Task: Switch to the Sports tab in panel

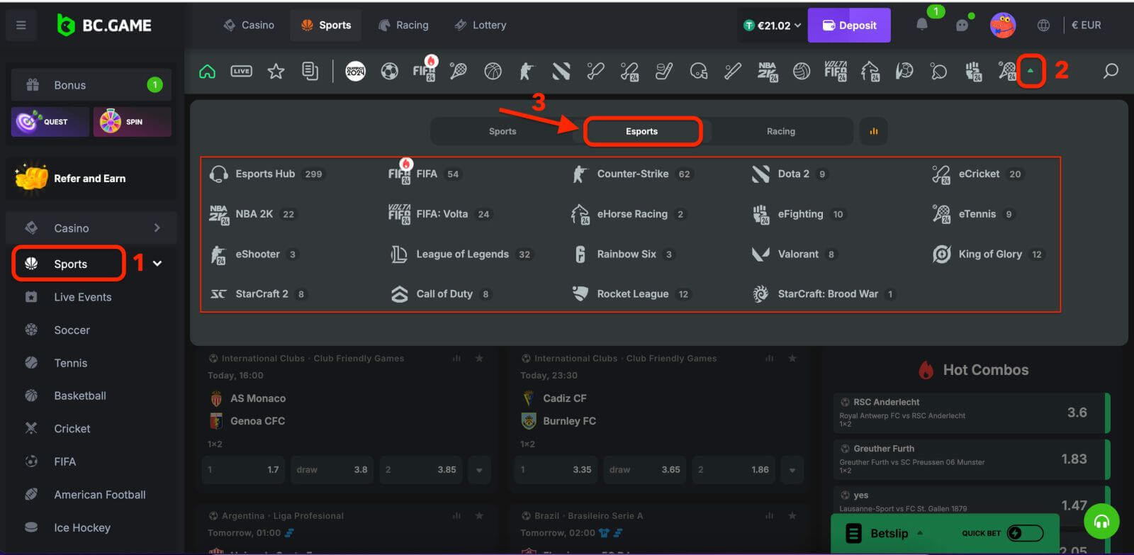Action: point(503,131)
